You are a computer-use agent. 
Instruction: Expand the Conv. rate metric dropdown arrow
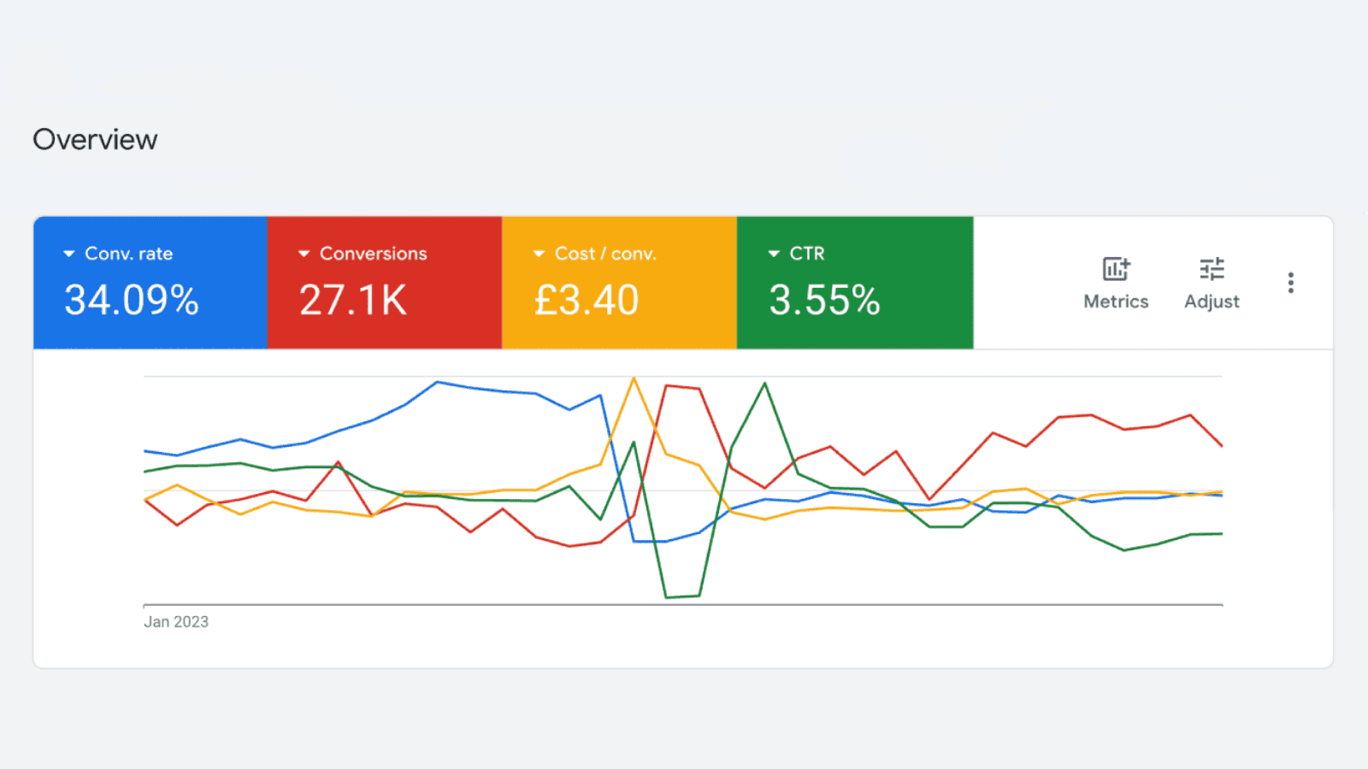(x=69, y=254)
